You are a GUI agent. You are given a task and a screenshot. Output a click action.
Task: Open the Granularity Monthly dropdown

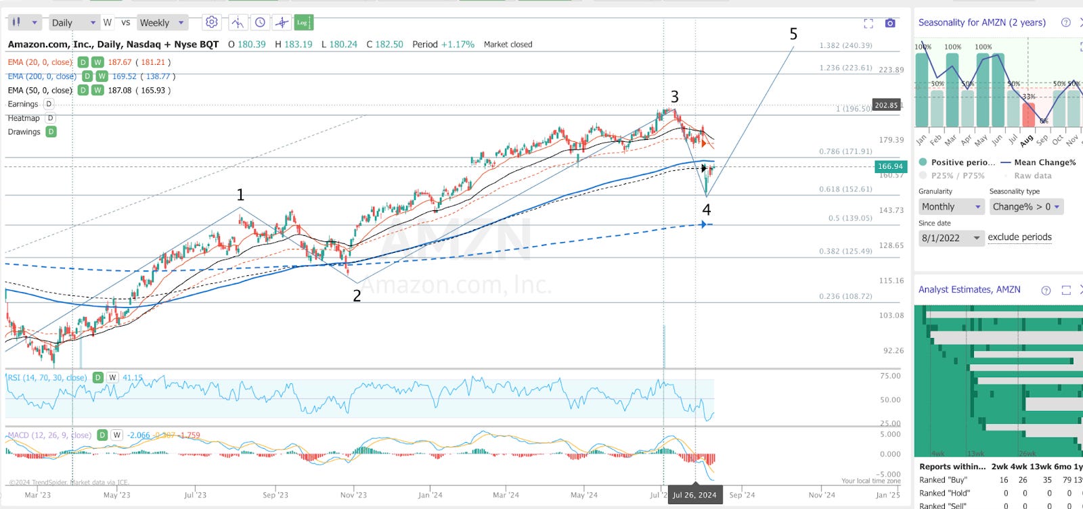tap(951, 207)
